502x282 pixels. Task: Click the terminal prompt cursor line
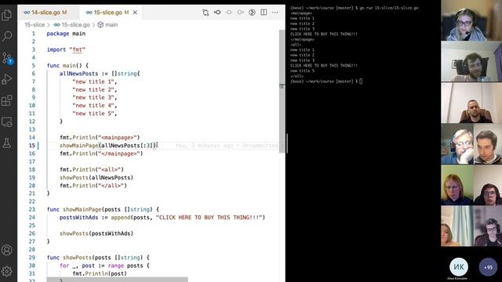tap(326, 81)
